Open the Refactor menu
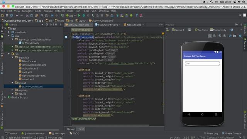Image resolution: width=247 pixels, height=139 pixels. point(60,11)
